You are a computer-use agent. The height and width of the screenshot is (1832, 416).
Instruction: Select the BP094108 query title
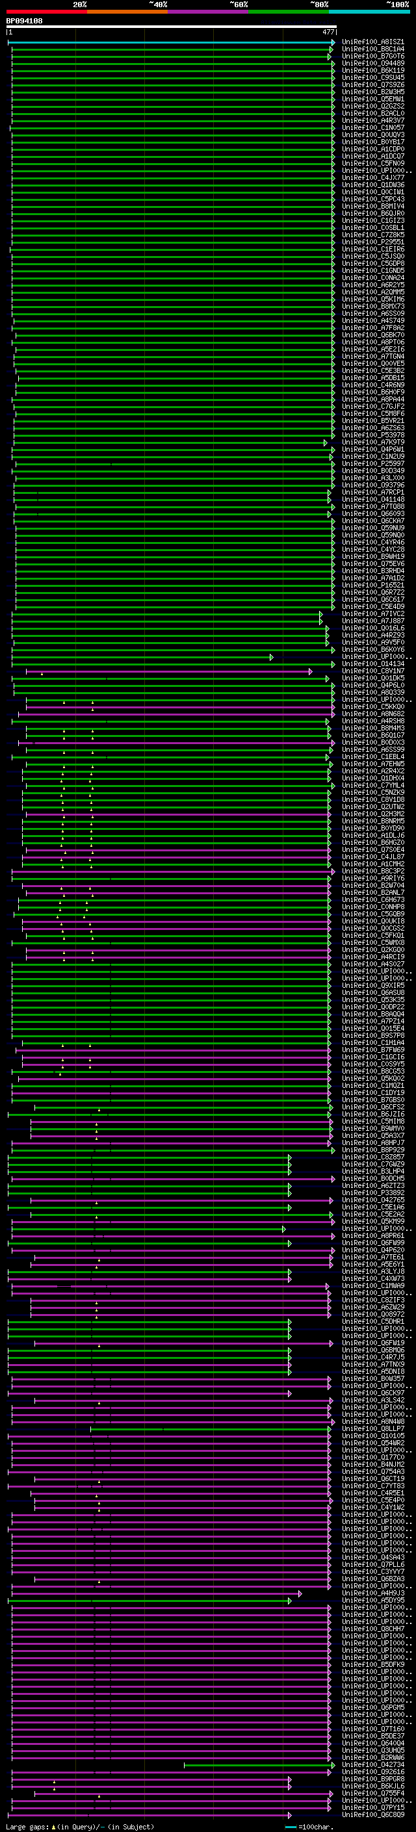(x=24, y=21)
